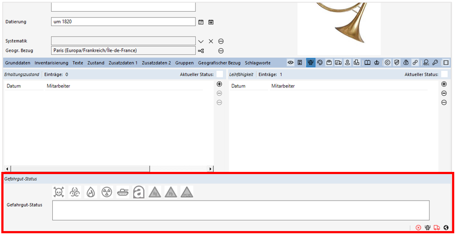Open the Geografischer Bezug tab

click(x=219, y=63)
